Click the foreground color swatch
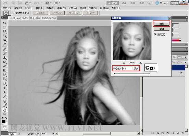 pos(4,122)
